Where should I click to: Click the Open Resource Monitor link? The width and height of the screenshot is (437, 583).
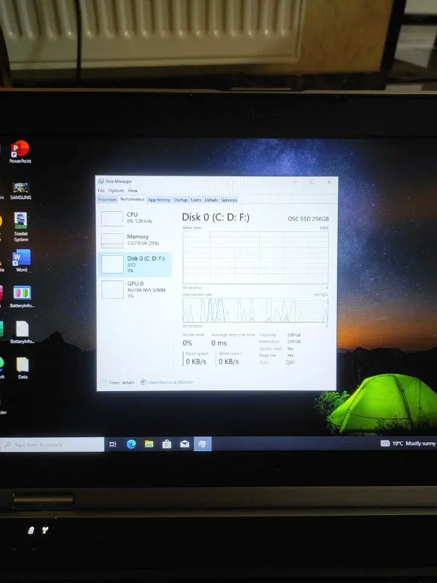[x=170, y=382]
